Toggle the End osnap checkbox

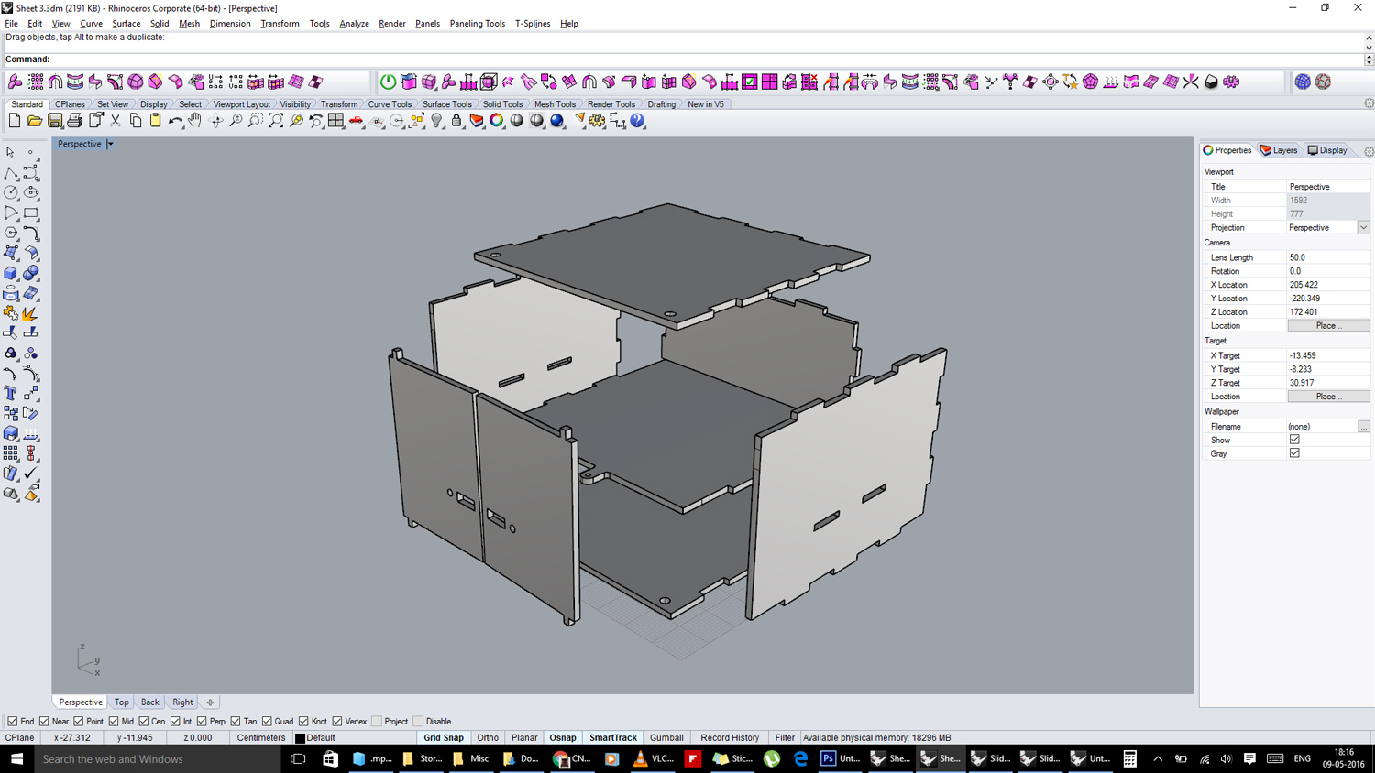coord(13,722)
